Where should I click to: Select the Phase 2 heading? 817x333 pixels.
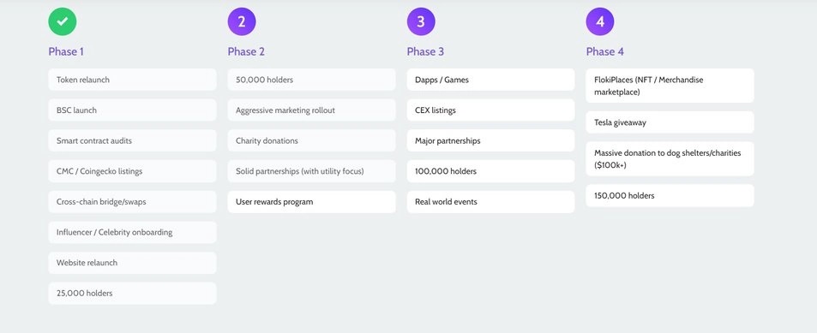pos(246,51)
